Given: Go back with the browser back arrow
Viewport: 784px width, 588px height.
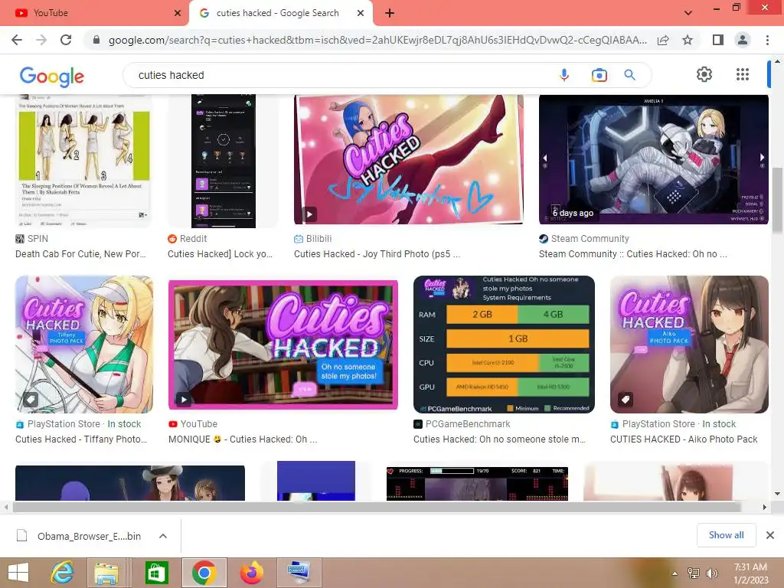Looking at the screenshot, I should click(17, 40).
